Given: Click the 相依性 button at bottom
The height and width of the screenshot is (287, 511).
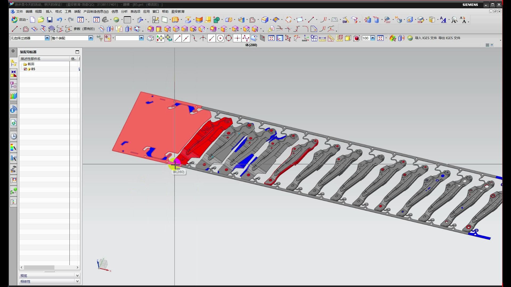Looking at the screenshot, I should click(50, 281).
